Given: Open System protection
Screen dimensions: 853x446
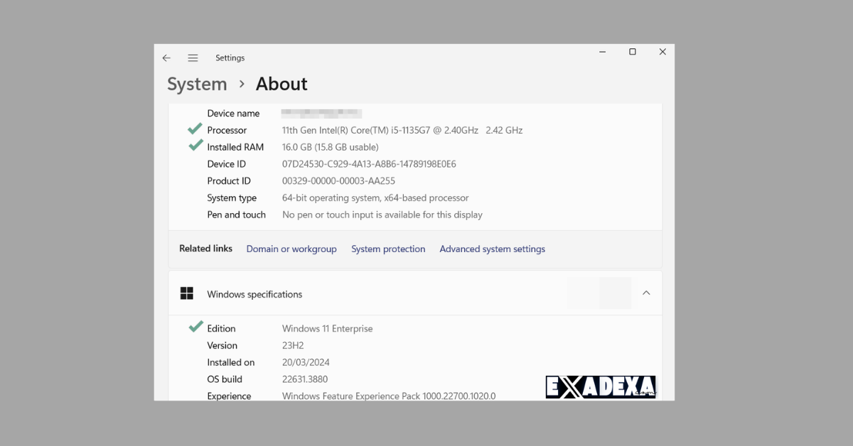Looking at the screenshot, I should click(388, 249).
